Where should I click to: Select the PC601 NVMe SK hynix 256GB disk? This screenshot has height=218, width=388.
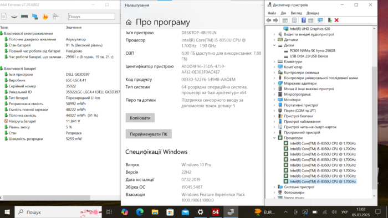312,50
